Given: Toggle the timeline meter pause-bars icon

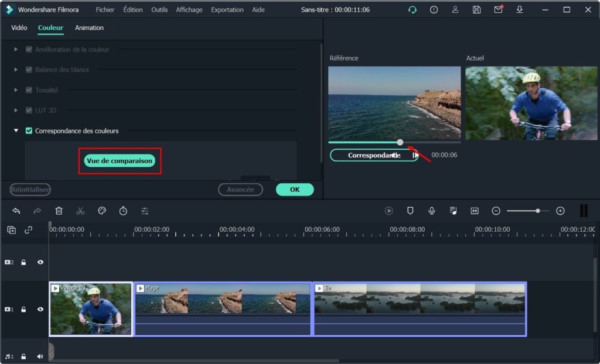Looking at the screenshot, I should (584, 211).
